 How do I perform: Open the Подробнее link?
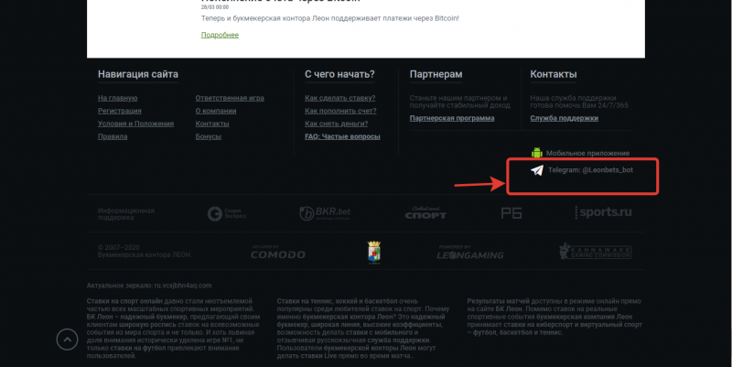(x=220, y=35)
